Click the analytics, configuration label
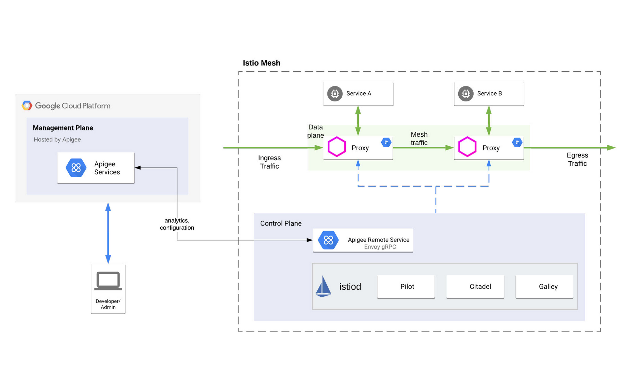 click(177, 224)
